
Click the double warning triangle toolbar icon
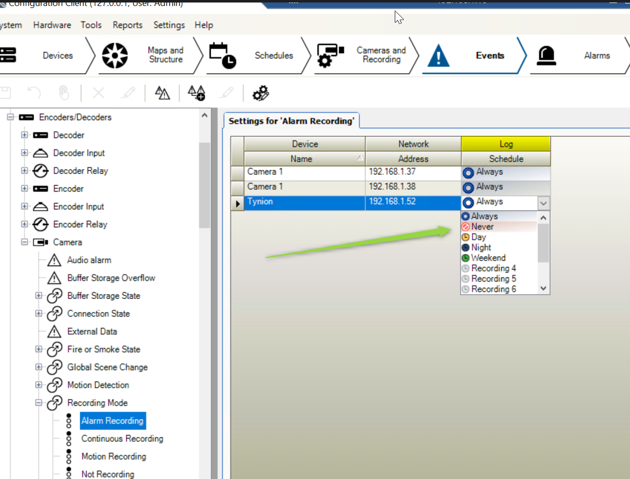(x=163, y=93)
